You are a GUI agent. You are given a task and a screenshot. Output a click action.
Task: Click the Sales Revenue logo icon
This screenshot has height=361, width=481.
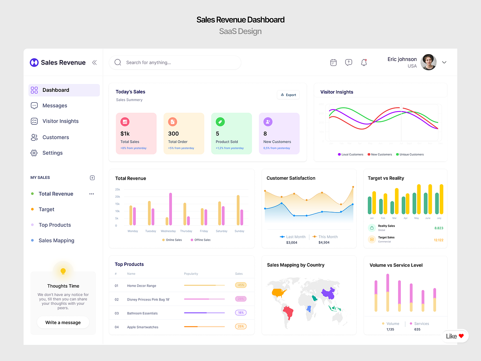click(34, 62)
